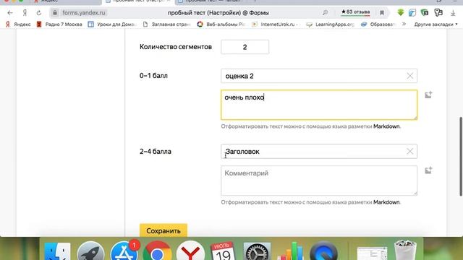
Task: Open the Заглавная страница bookmark
Action: tap(166, 24)
